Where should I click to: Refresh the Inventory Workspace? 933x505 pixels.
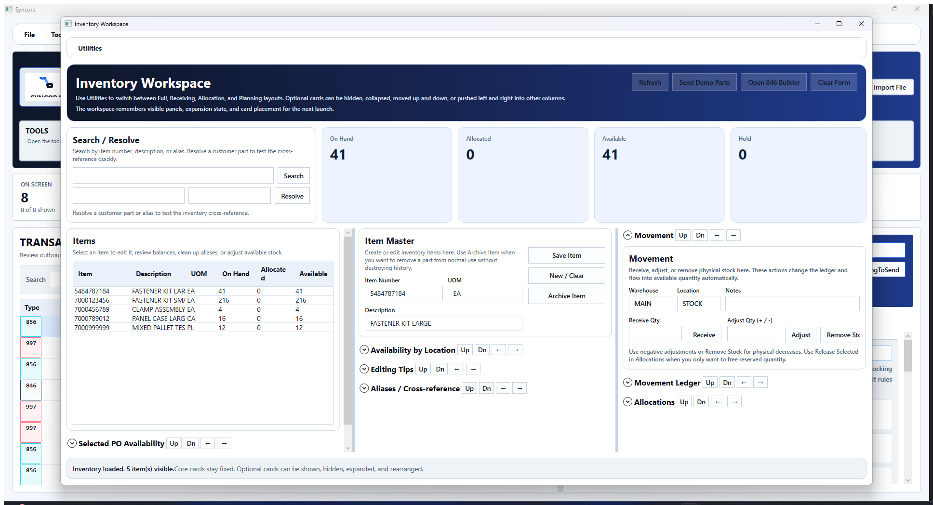[650, 82]
